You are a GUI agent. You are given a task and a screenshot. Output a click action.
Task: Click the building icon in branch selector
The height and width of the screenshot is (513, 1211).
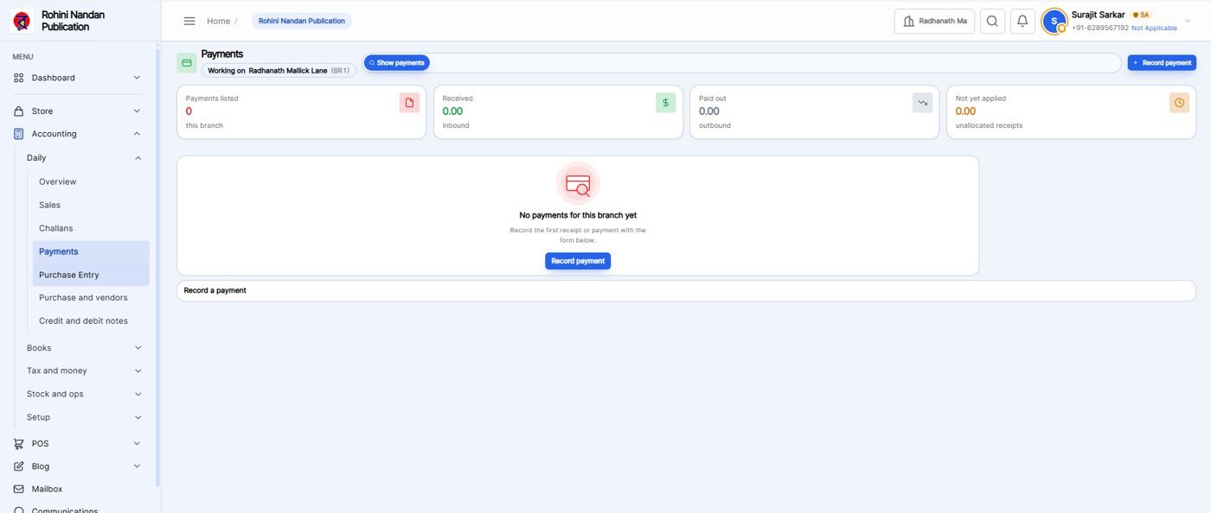click(x=908, y=22)
